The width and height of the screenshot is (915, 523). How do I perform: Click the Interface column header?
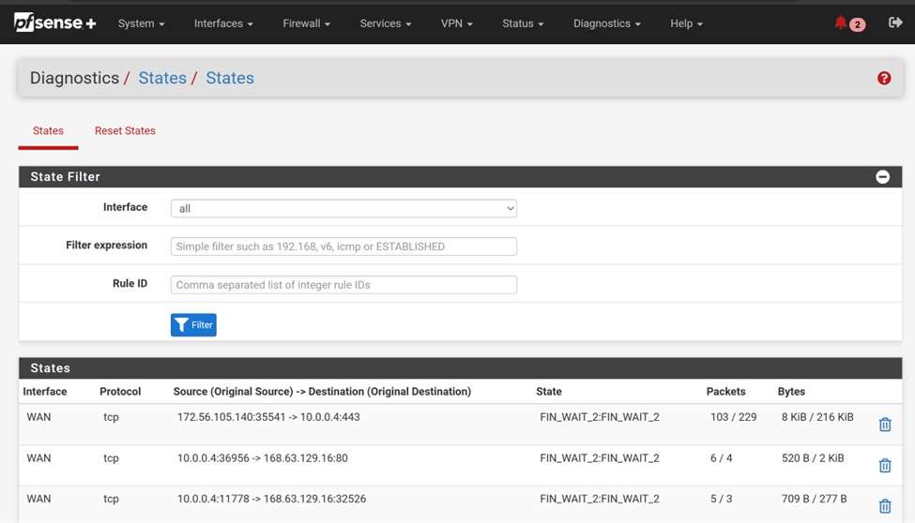coord(45,391)
